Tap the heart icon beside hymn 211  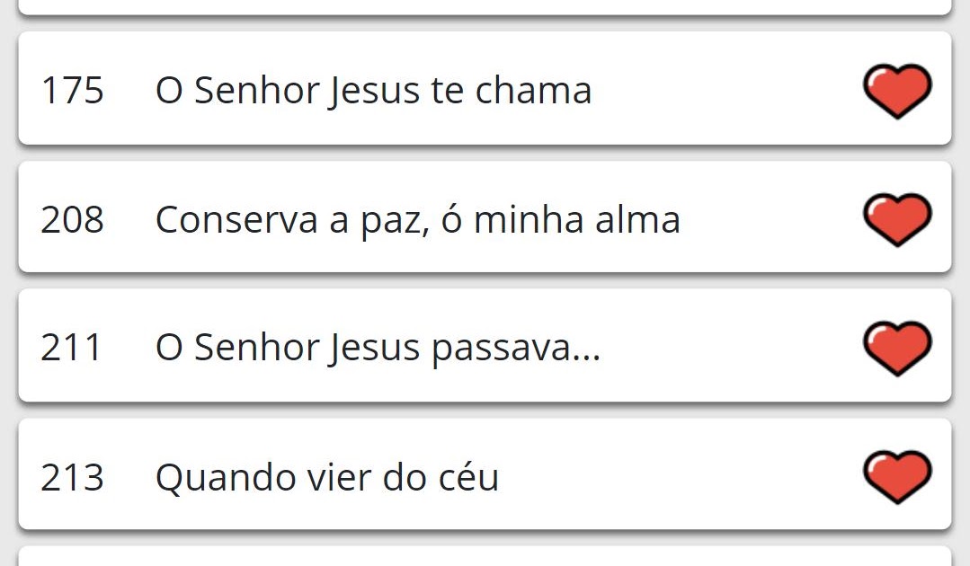(x=896, y=348)
